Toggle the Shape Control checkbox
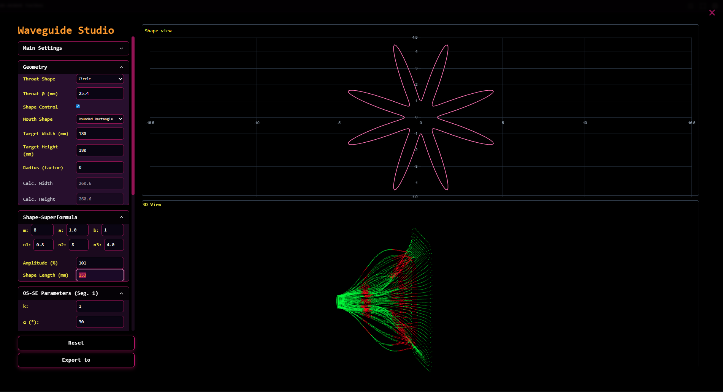 [78, 107]
